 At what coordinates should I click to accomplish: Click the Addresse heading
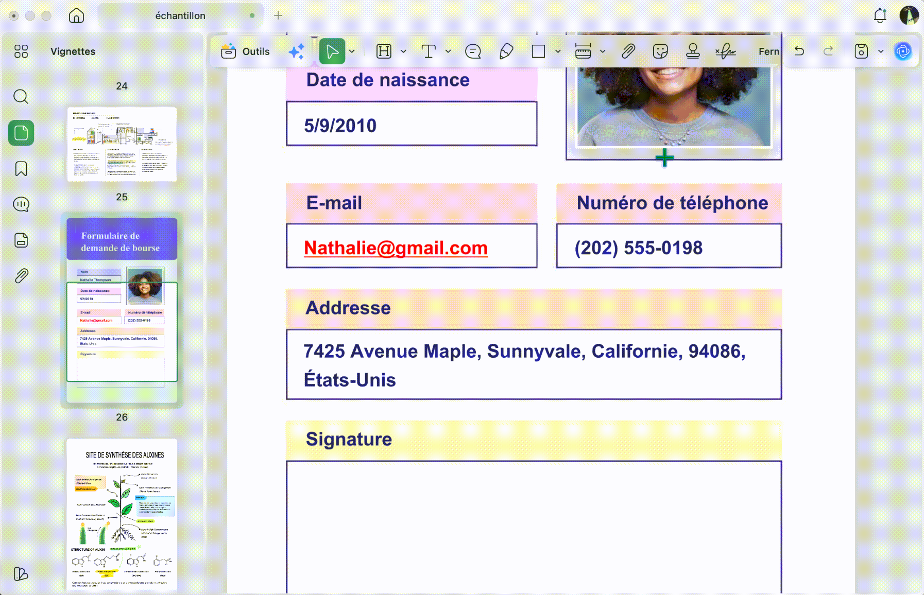348,308
